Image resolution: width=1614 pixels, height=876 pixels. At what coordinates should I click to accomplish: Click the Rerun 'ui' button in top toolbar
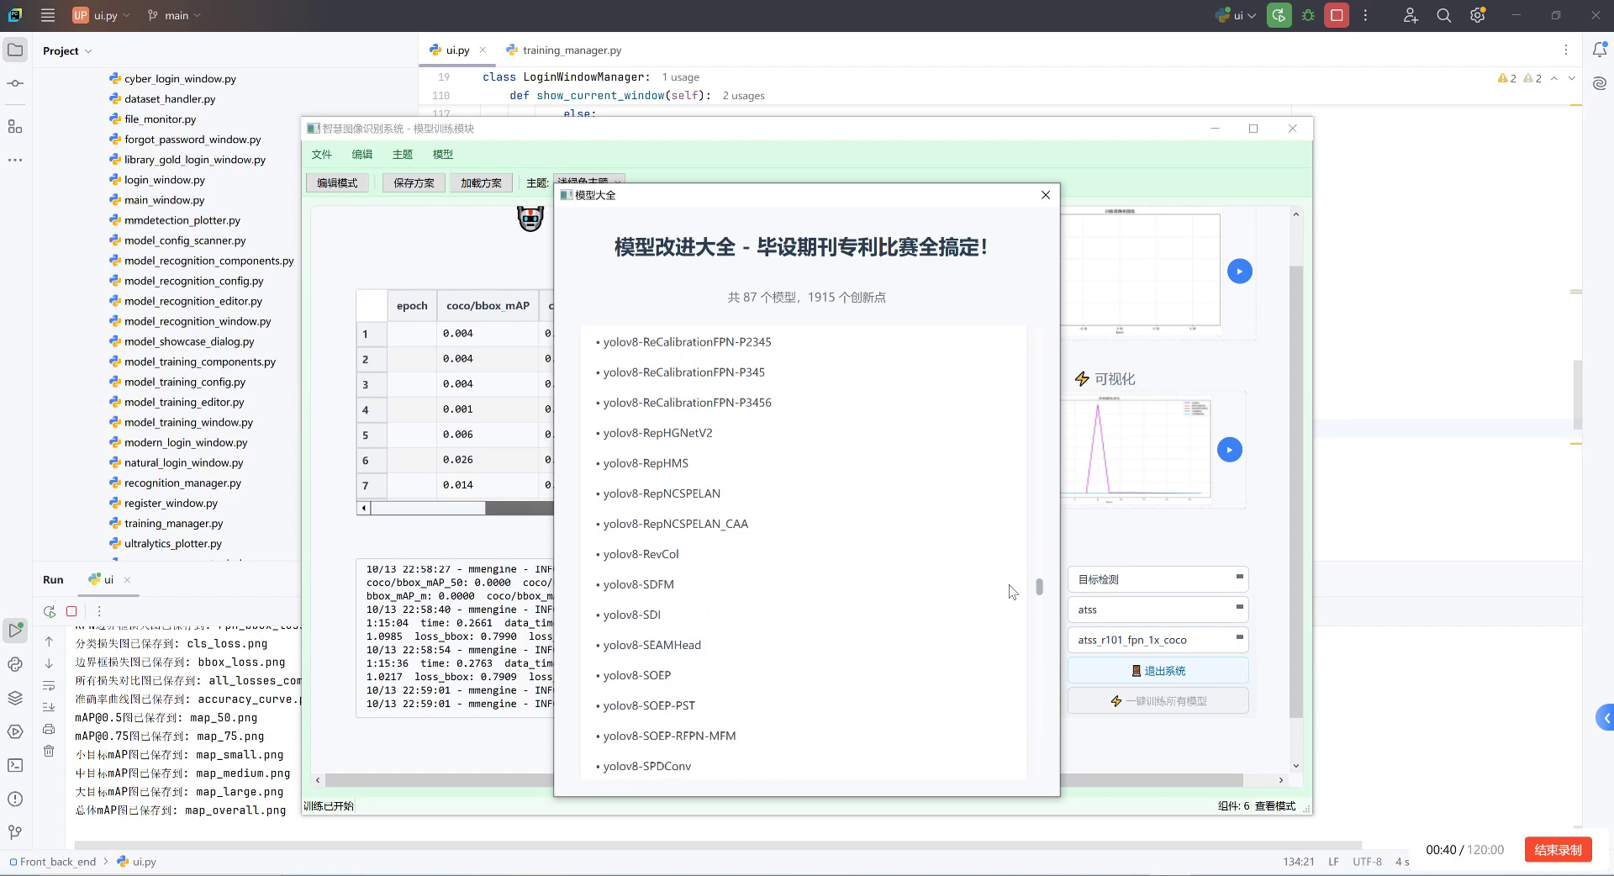(1279, 15)
